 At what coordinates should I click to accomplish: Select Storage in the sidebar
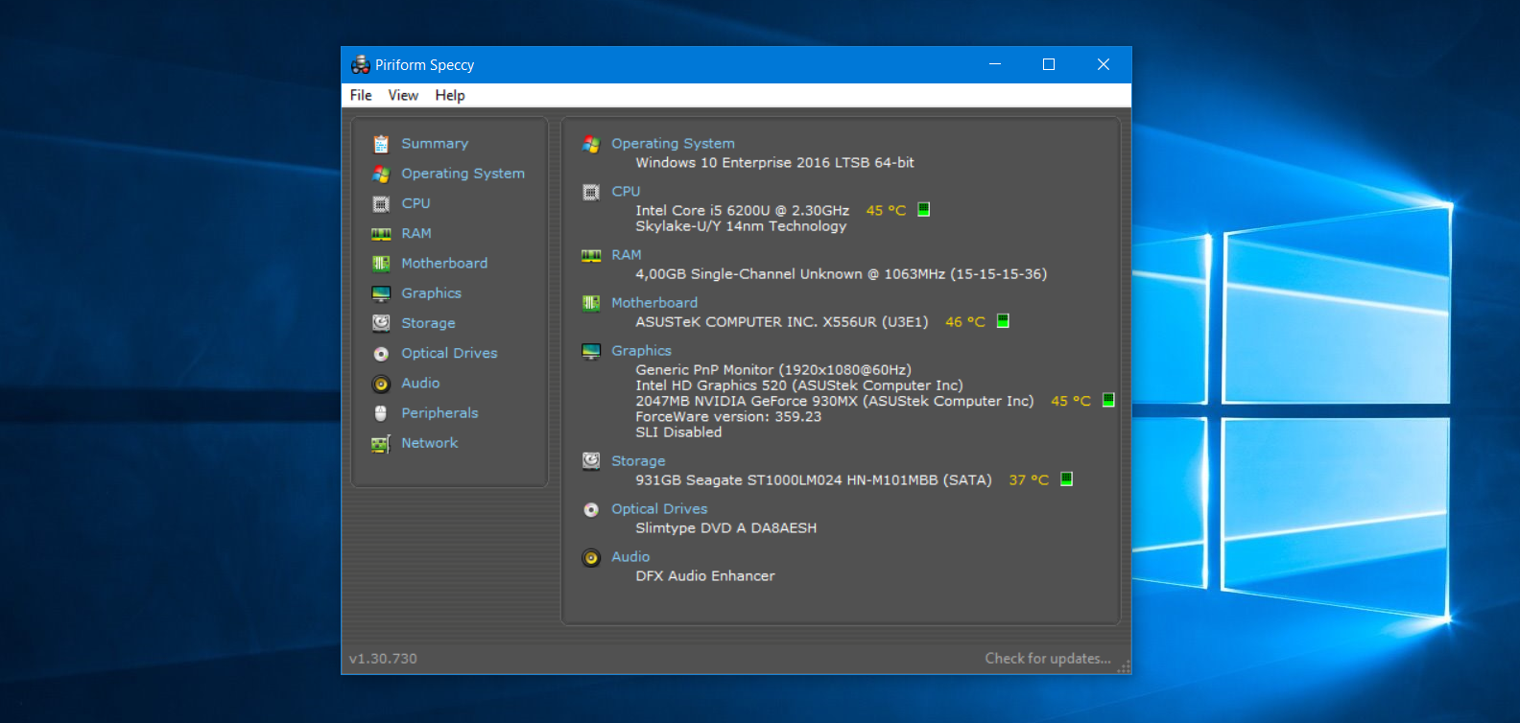(x=428, y=323)
